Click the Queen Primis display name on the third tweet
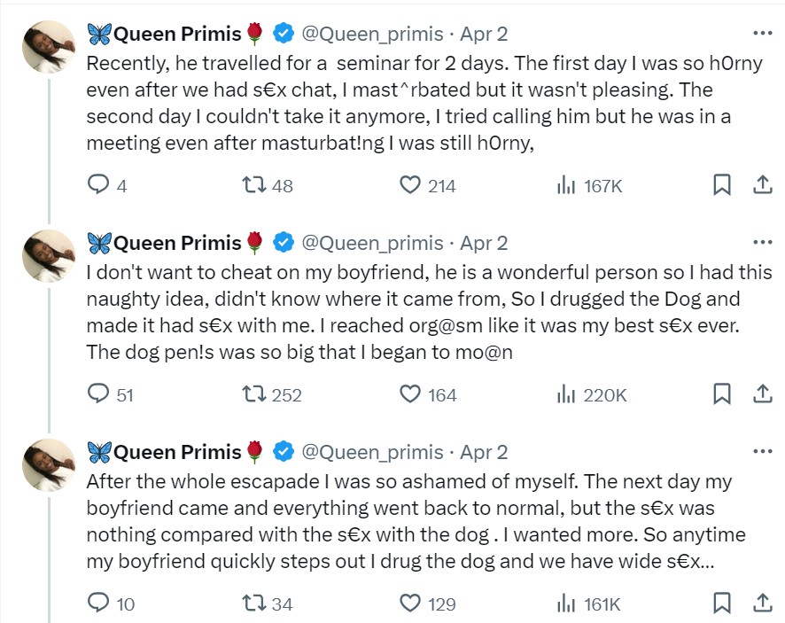This screenshot has width=785, height=623. tap(177, 452)
